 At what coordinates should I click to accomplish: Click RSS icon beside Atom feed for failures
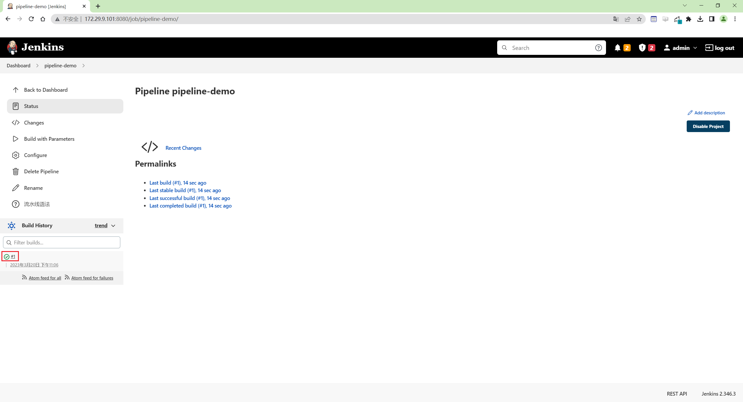[x=67, y=277]
